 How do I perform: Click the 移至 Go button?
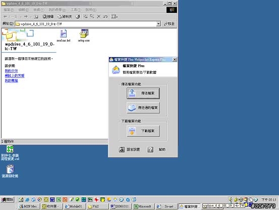tap(169, 24)
